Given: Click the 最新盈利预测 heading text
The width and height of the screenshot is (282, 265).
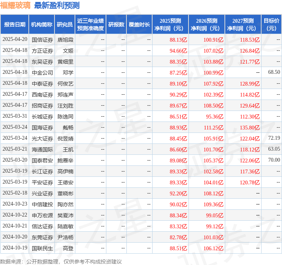Looking at the screenshot, I should 57,5.
